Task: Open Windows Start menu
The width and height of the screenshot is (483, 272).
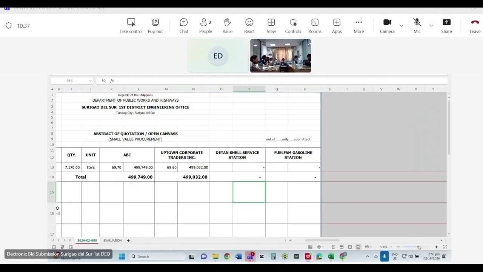Action: (x=122, y=257)
